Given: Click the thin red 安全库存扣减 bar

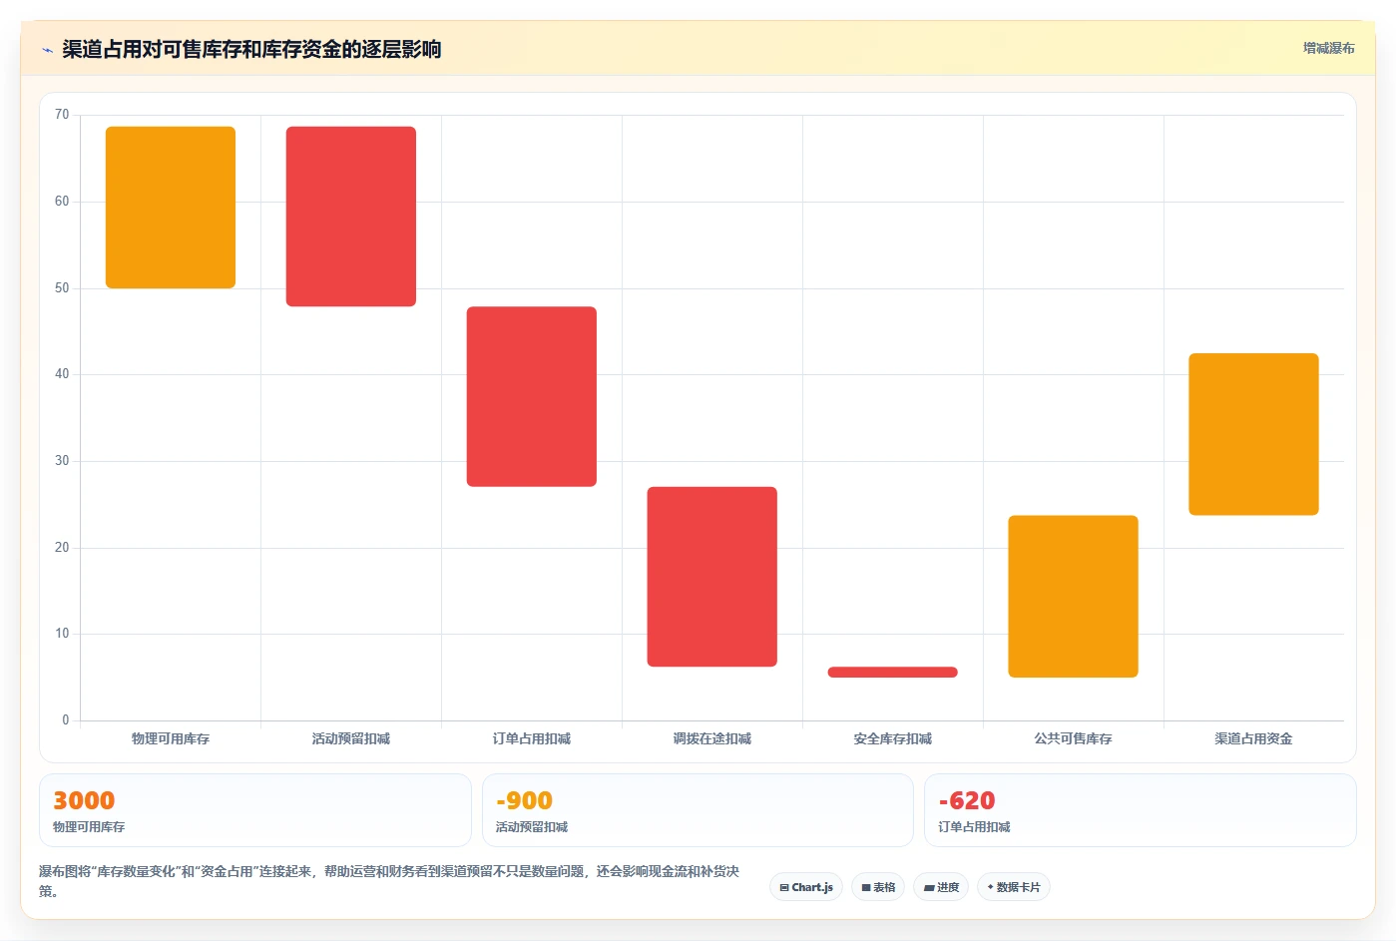Looking at the screenshot, I should click(893, 672).
